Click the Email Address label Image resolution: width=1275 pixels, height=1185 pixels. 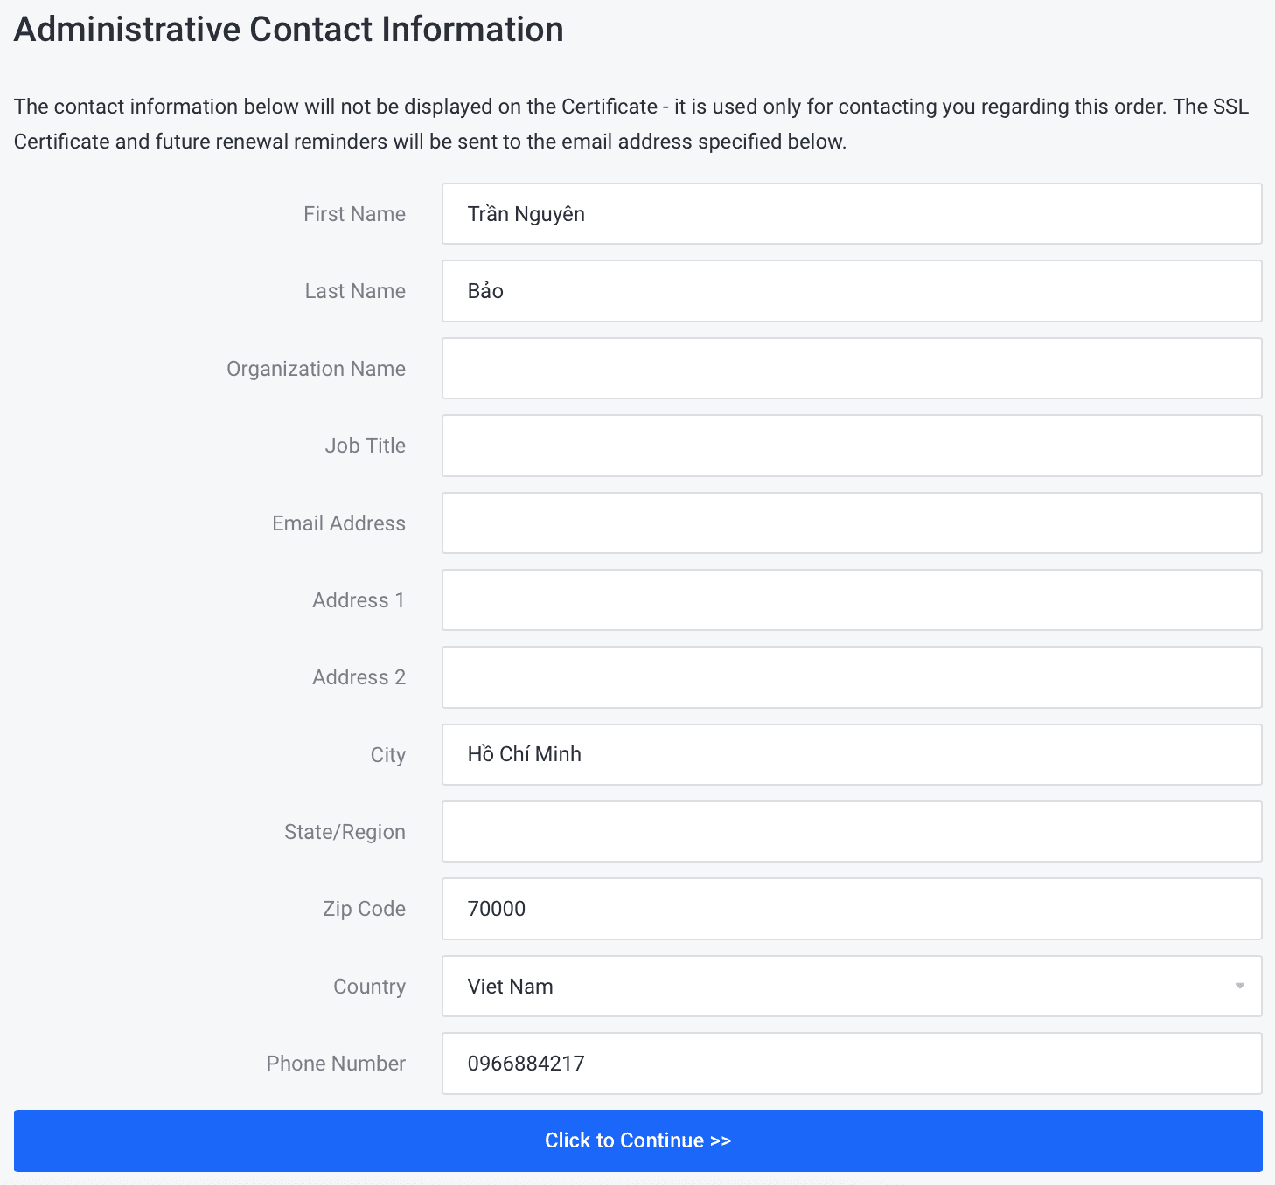pos(338,523)
